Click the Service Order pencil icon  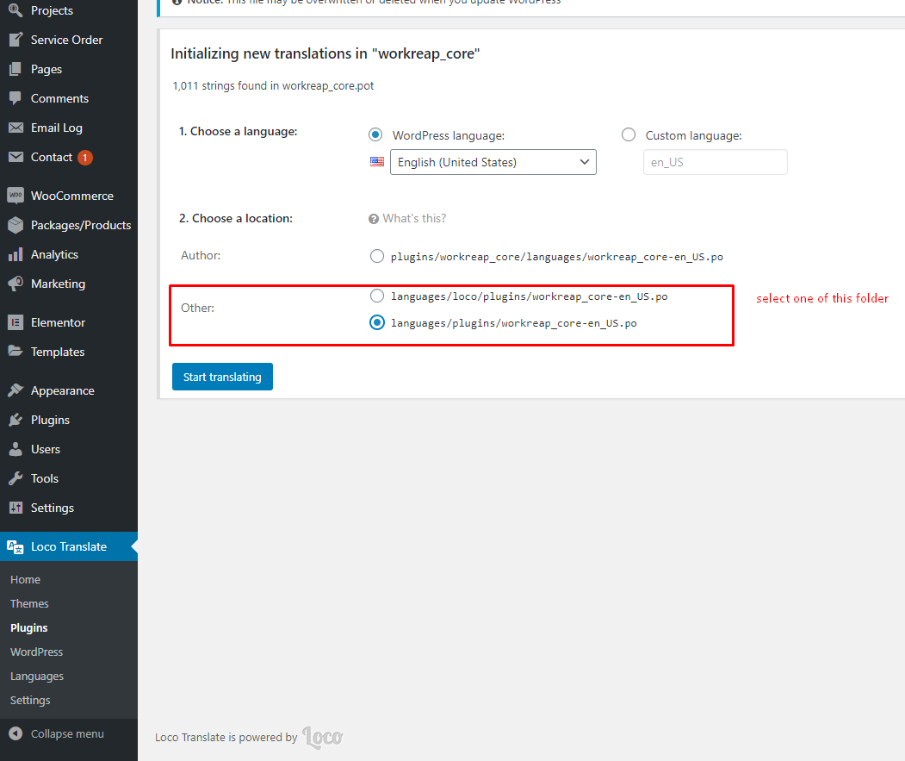click(15, 40)
